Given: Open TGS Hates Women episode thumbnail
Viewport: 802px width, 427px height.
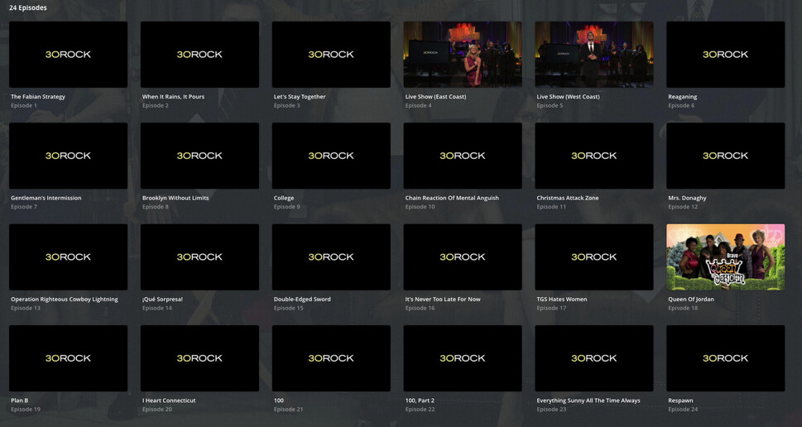Looking at the screenshot, I should [593, 257].
